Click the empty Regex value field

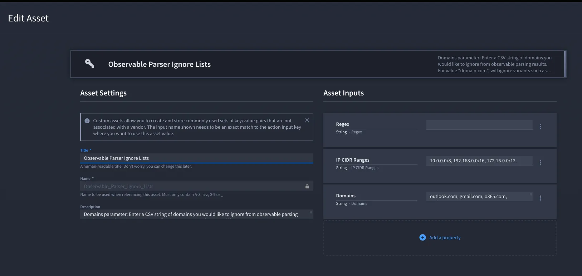pyautogui.click(x=480, y=125)
